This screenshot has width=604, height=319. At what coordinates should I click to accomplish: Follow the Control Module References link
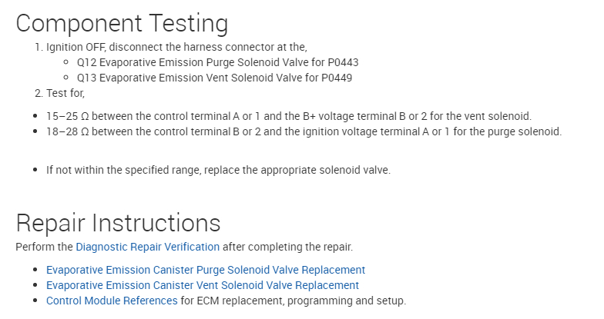[112, 301]
